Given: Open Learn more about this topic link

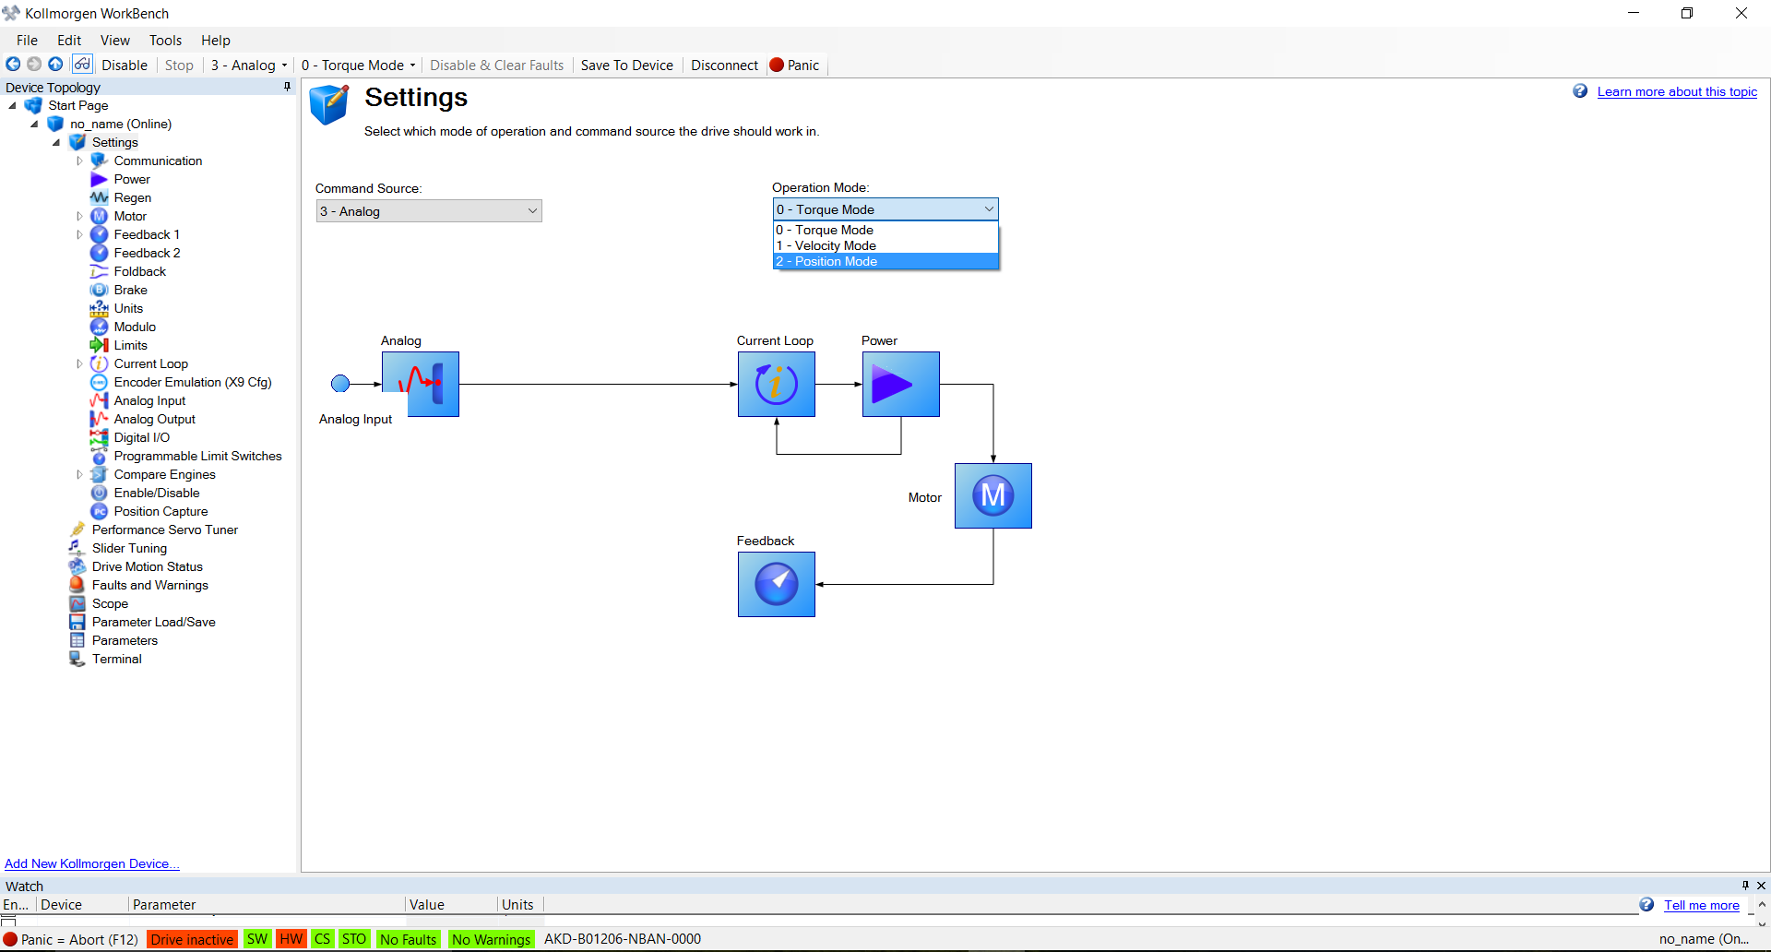Looking at the screenshot, I should tap(1677, 91).
